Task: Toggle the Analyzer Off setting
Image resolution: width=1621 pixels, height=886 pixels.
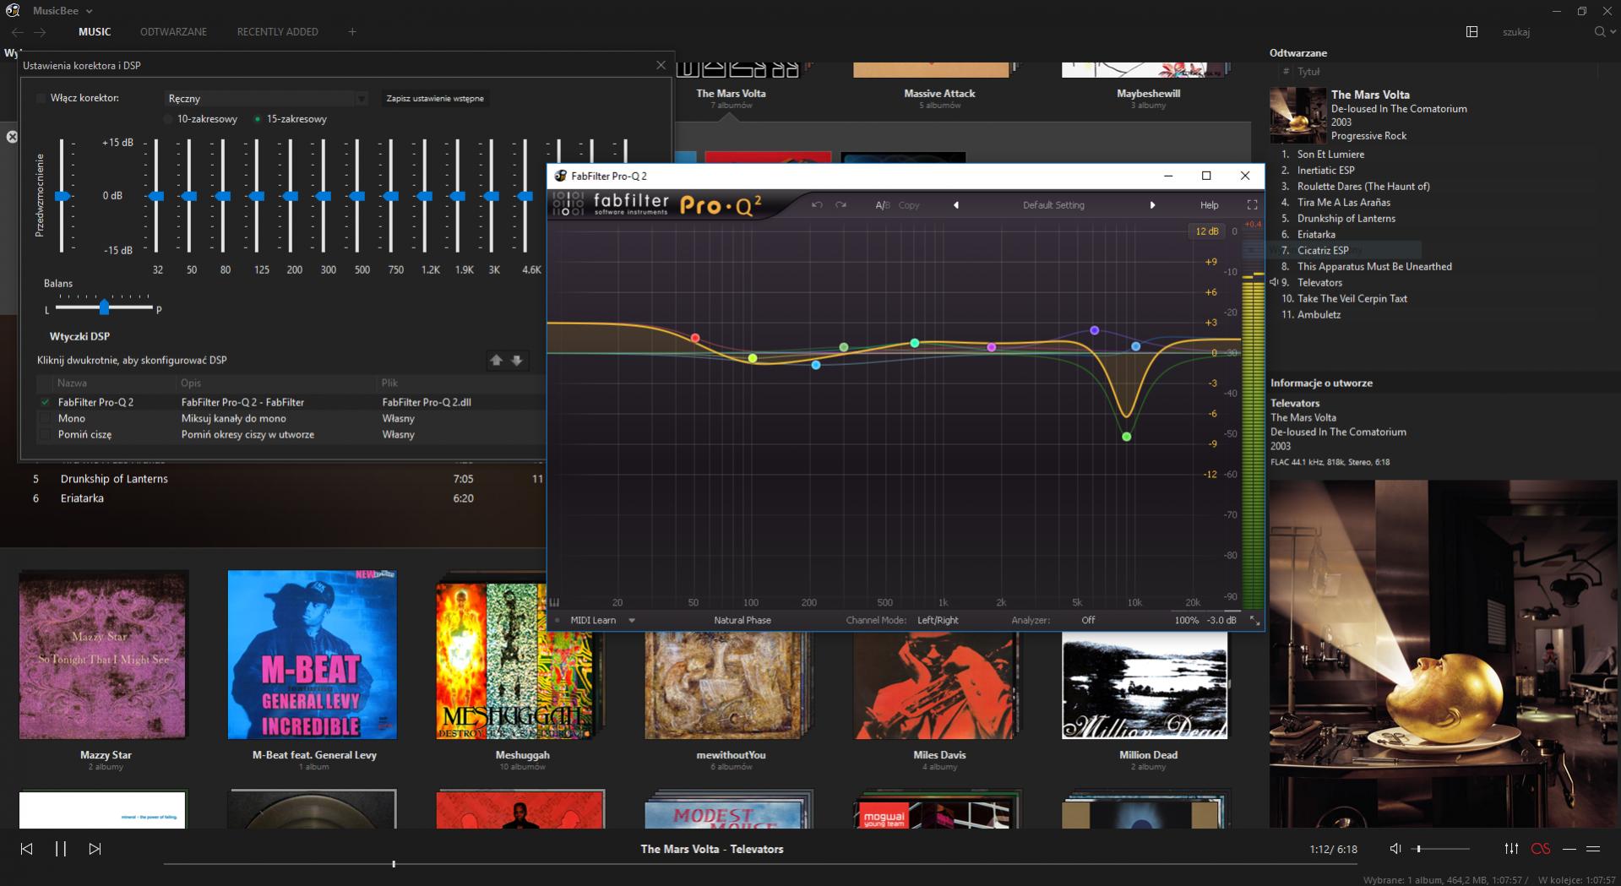Action: click(1088, 621)
